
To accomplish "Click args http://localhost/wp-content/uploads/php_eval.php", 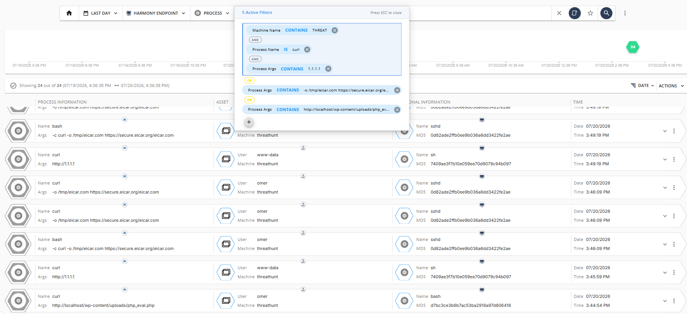I will (x=103, y=305).
